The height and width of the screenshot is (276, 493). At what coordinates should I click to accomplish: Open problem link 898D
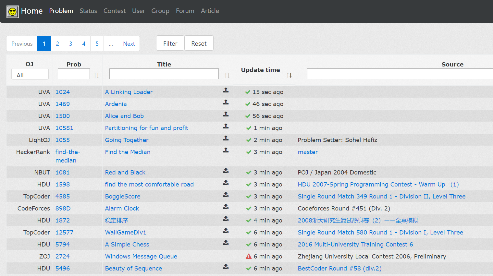(63, 209)
